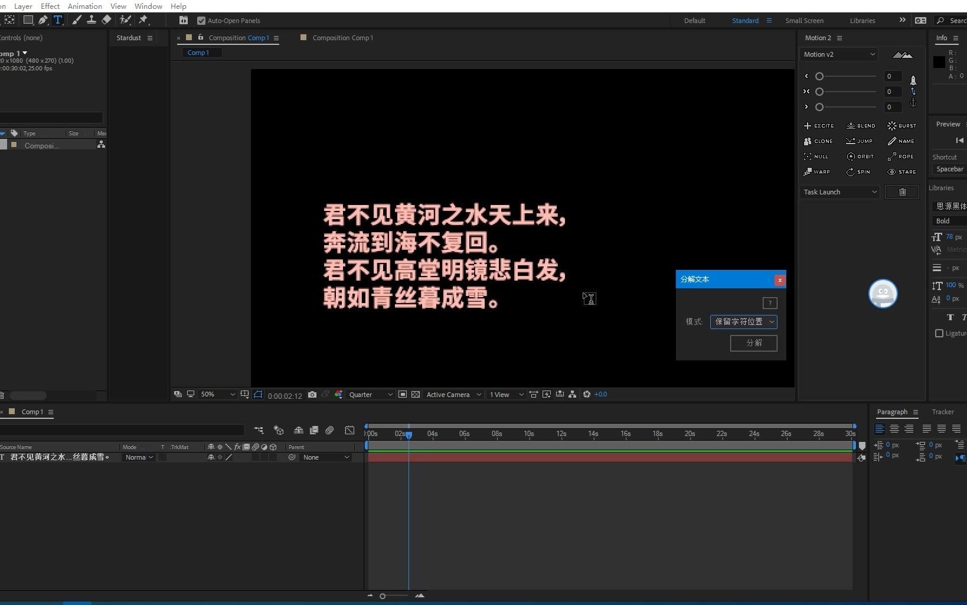Open the Animation menu

tap(84, 6)
